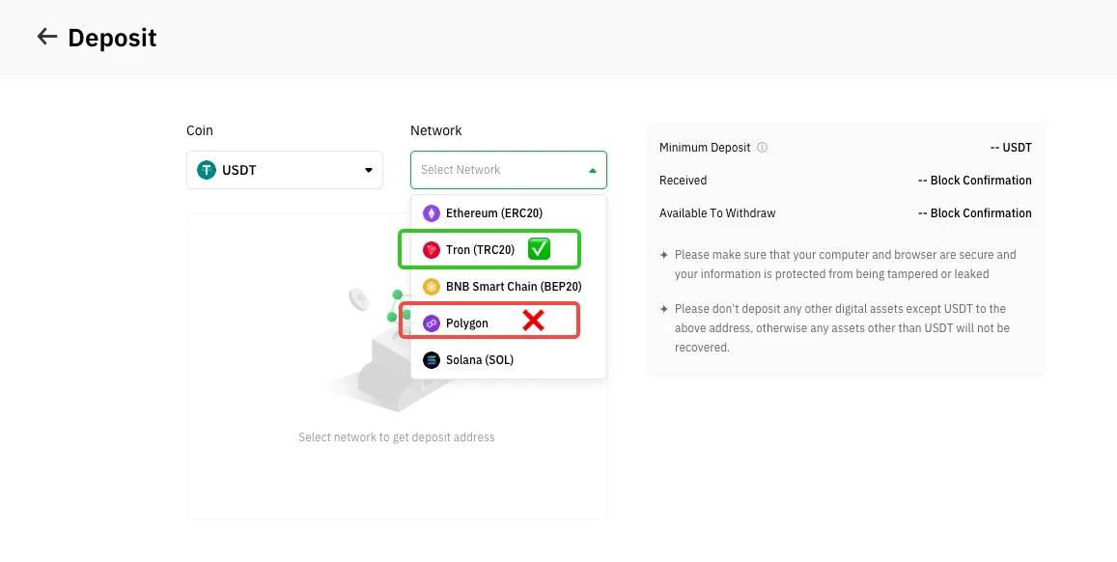Click the red X mark beside Polygon
This screenshot has width=1117, height=562.
pyautogui.click(x=533, y=321)
